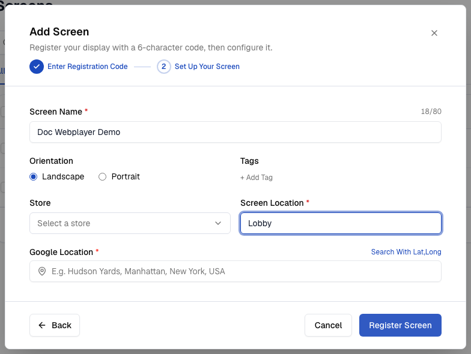Image resolution: width=471 pixels, height=354 pixels.
Task: Click the Enter Registration Code step
Action: [x=88, y=66]
